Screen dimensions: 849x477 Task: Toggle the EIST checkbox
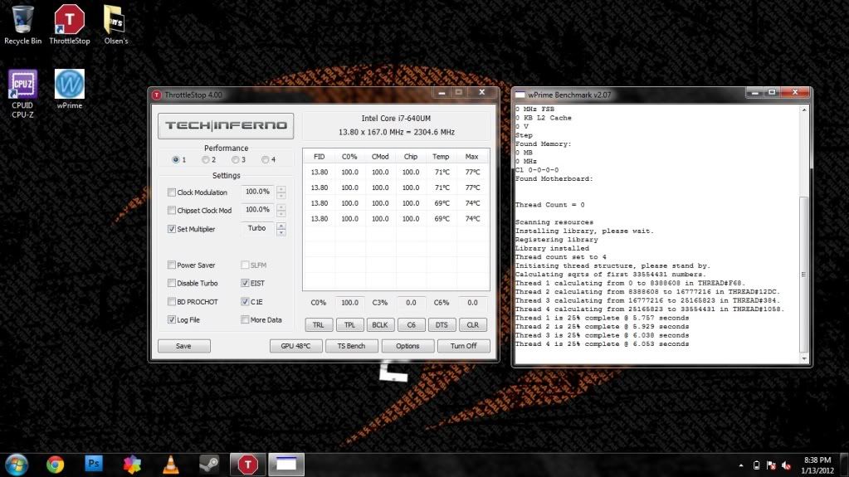coord(245,283)
